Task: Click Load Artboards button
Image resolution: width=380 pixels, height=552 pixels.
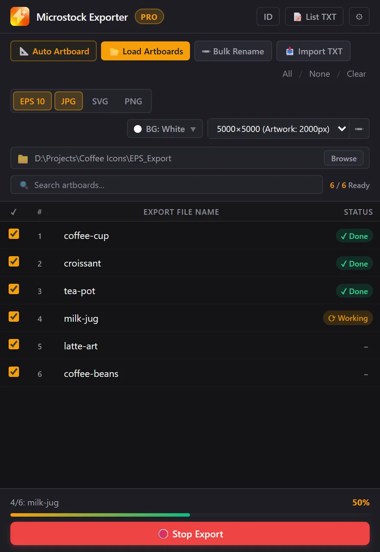Action: tap(146, 51)
